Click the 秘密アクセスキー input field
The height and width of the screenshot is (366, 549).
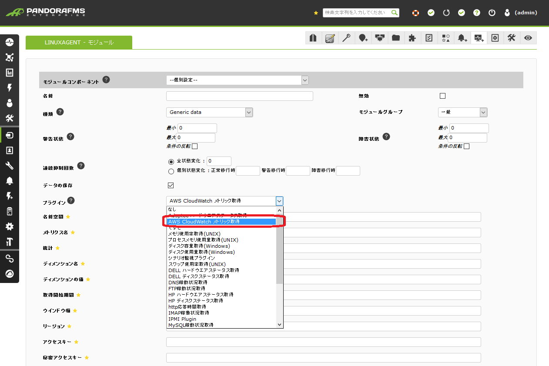(x=324, y=358)
